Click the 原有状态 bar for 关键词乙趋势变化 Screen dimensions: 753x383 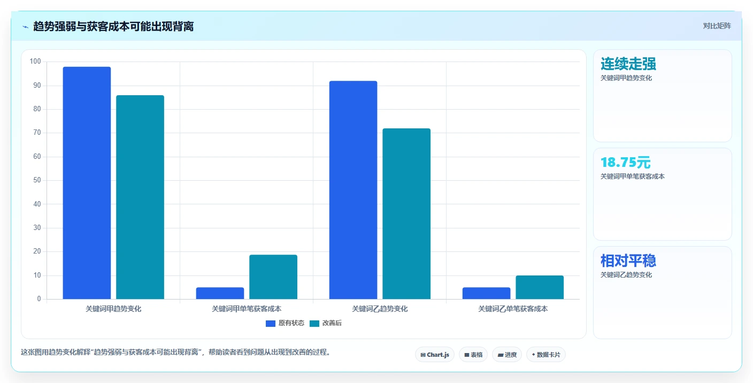[353, 190]
